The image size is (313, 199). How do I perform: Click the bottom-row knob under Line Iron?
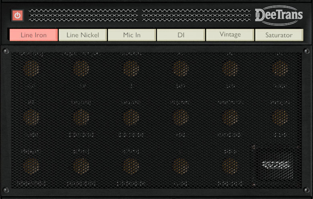pyautogui.click(x=31, y=166)
